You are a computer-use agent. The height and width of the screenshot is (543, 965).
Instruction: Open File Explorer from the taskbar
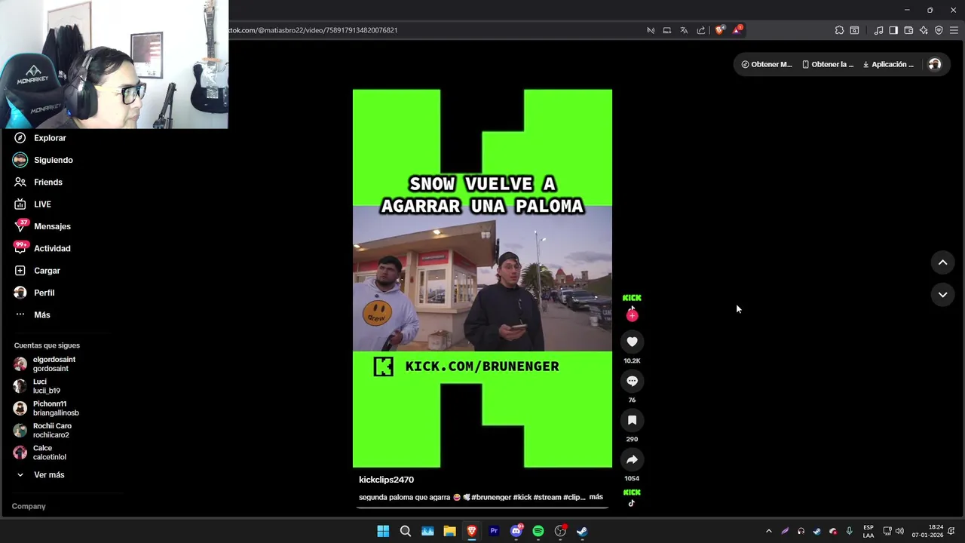(449, 531)
